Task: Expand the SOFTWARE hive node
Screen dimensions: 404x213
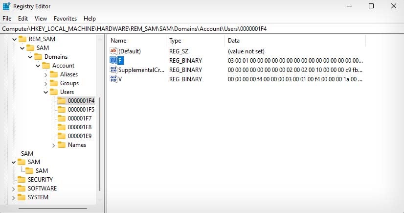Action: 13,189
